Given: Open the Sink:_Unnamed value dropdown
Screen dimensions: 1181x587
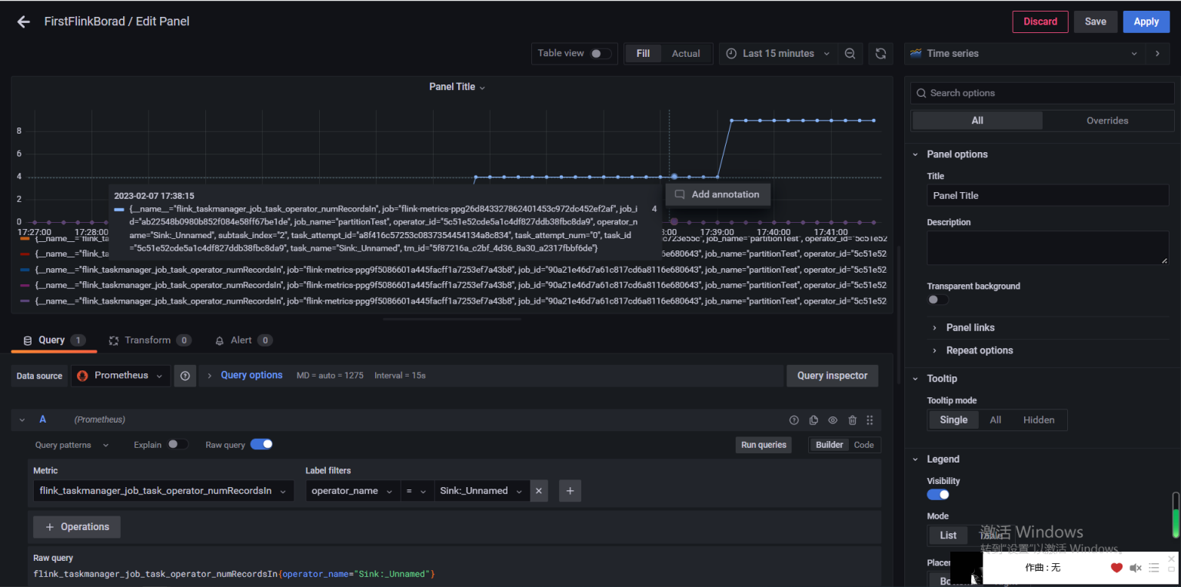Looking at the screenshot, I should pyautogui.click(x=482, y=491).
